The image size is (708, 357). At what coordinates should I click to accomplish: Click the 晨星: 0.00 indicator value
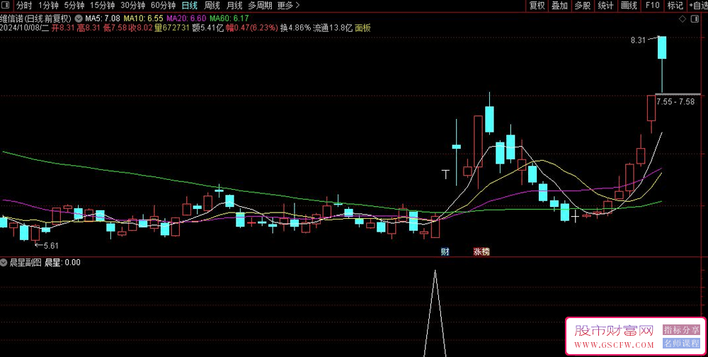[x=62, y=261]
